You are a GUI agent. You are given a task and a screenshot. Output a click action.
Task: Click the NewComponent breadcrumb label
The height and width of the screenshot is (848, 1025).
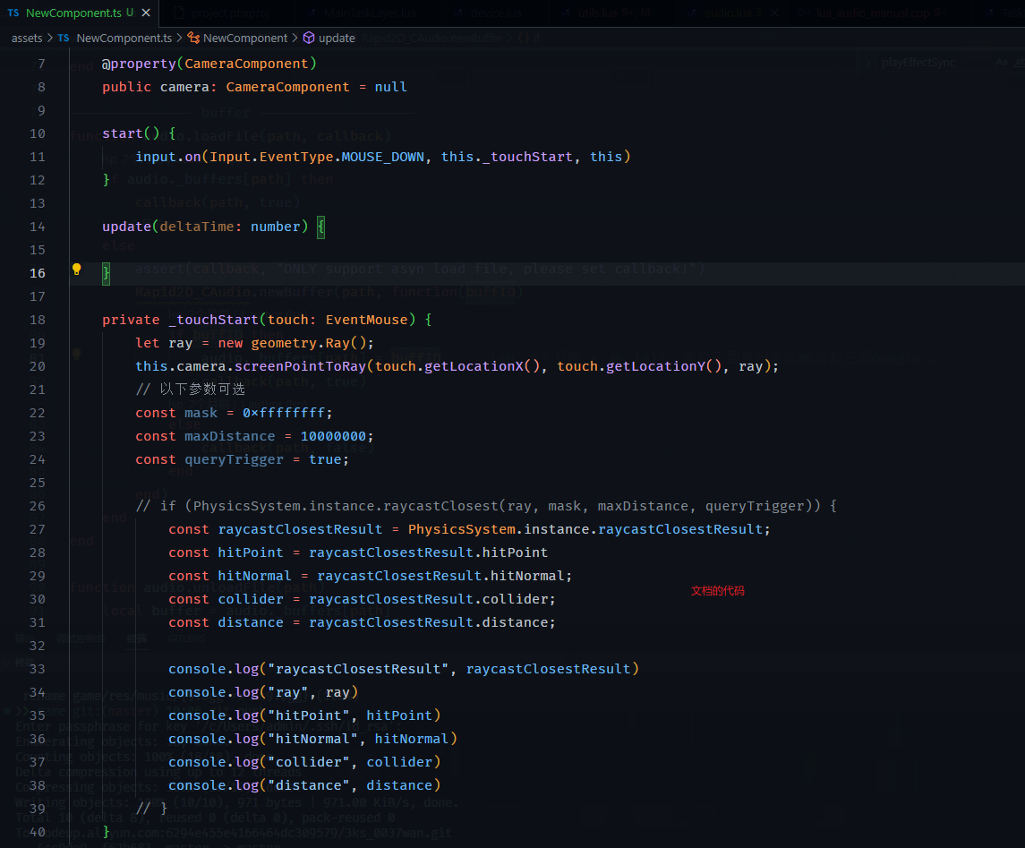click(245, 38)
